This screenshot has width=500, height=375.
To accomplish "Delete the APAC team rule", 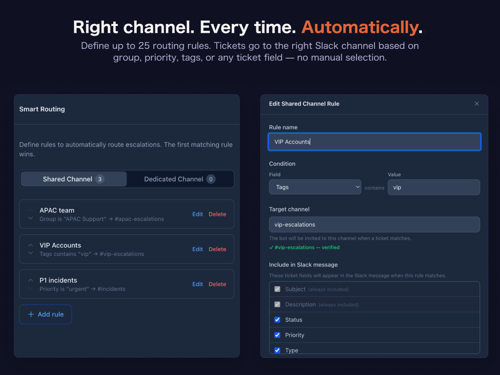I will (217, 214).
